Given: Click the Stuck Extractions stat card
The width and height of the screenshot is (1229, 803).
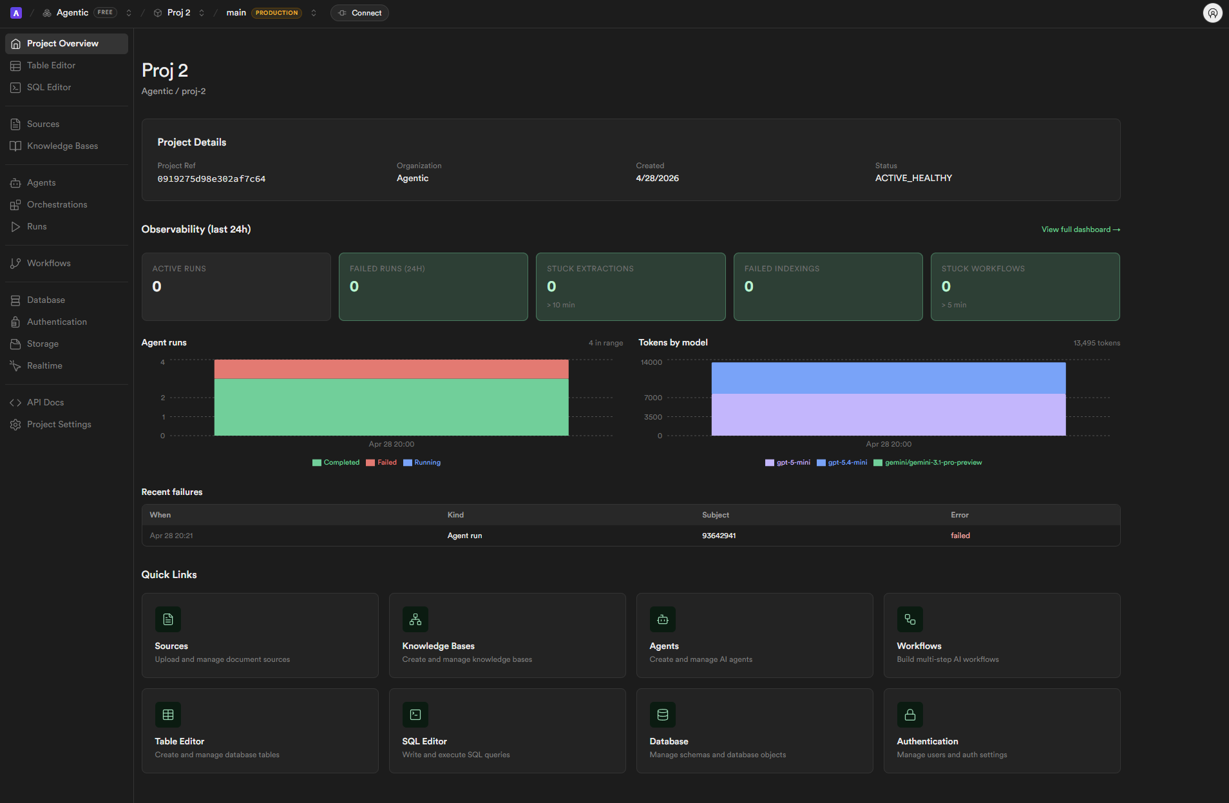Looking at the screenshot, I should (x=631, y=287).
